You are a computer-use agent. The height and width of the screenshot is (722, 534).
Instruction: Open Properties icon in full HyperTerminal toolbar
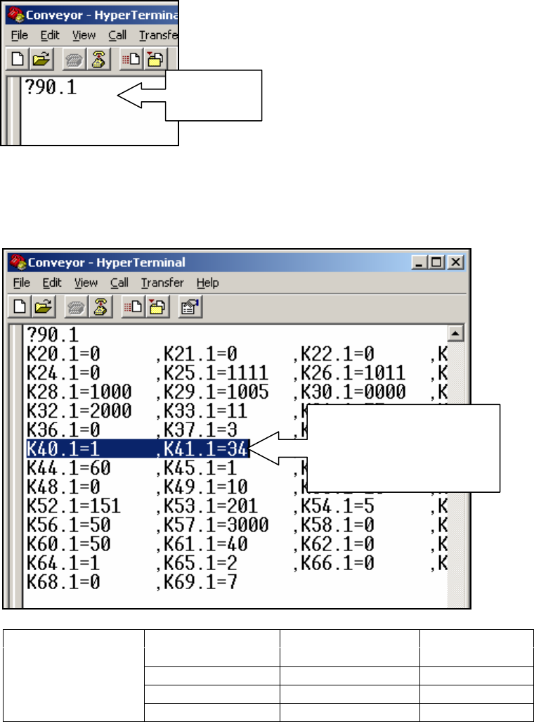click(190, 307)
